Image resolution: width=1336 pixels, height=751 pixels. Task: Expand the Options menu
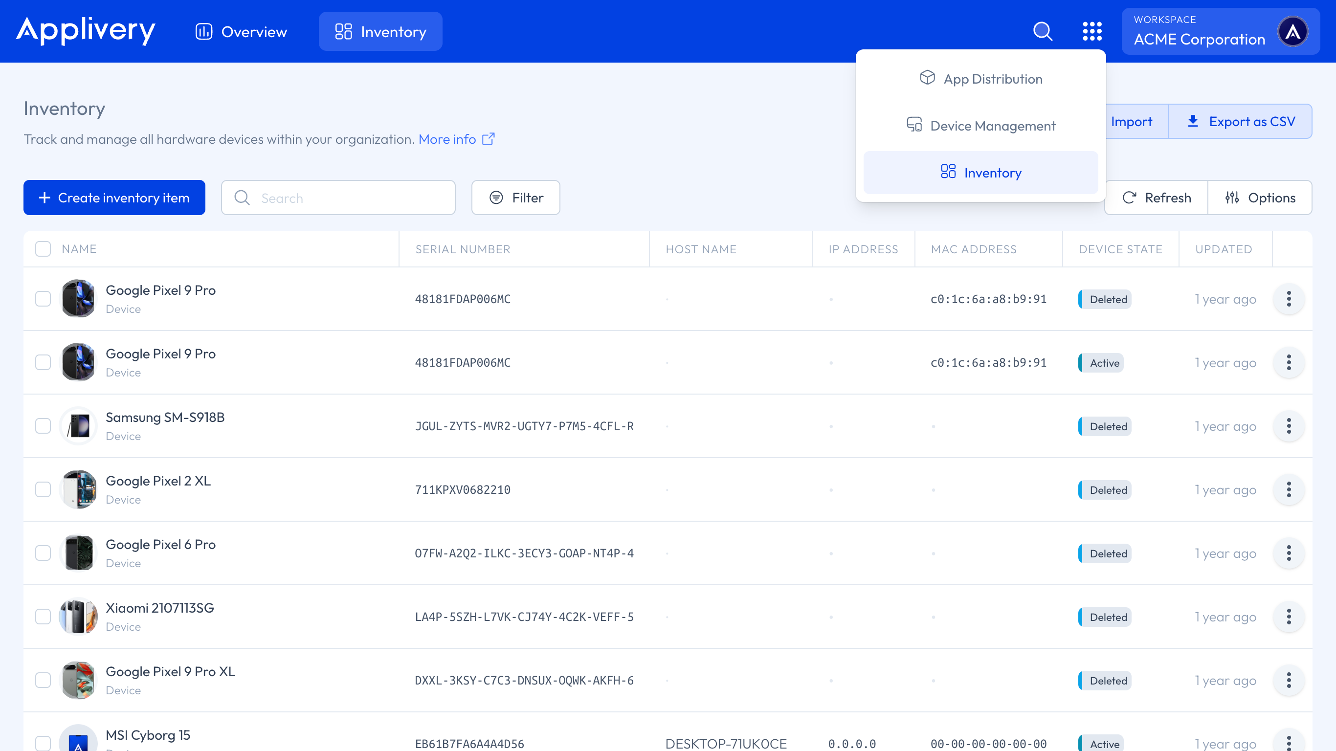pos(1260,198)
